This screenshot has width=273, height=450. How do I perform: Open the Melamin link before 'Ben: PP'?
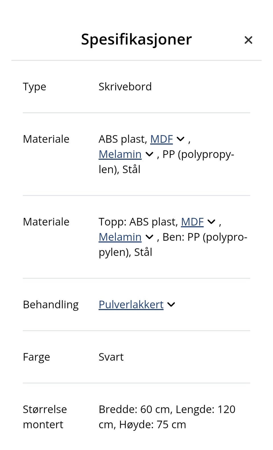pyautogui.click(x=120, y=237)
